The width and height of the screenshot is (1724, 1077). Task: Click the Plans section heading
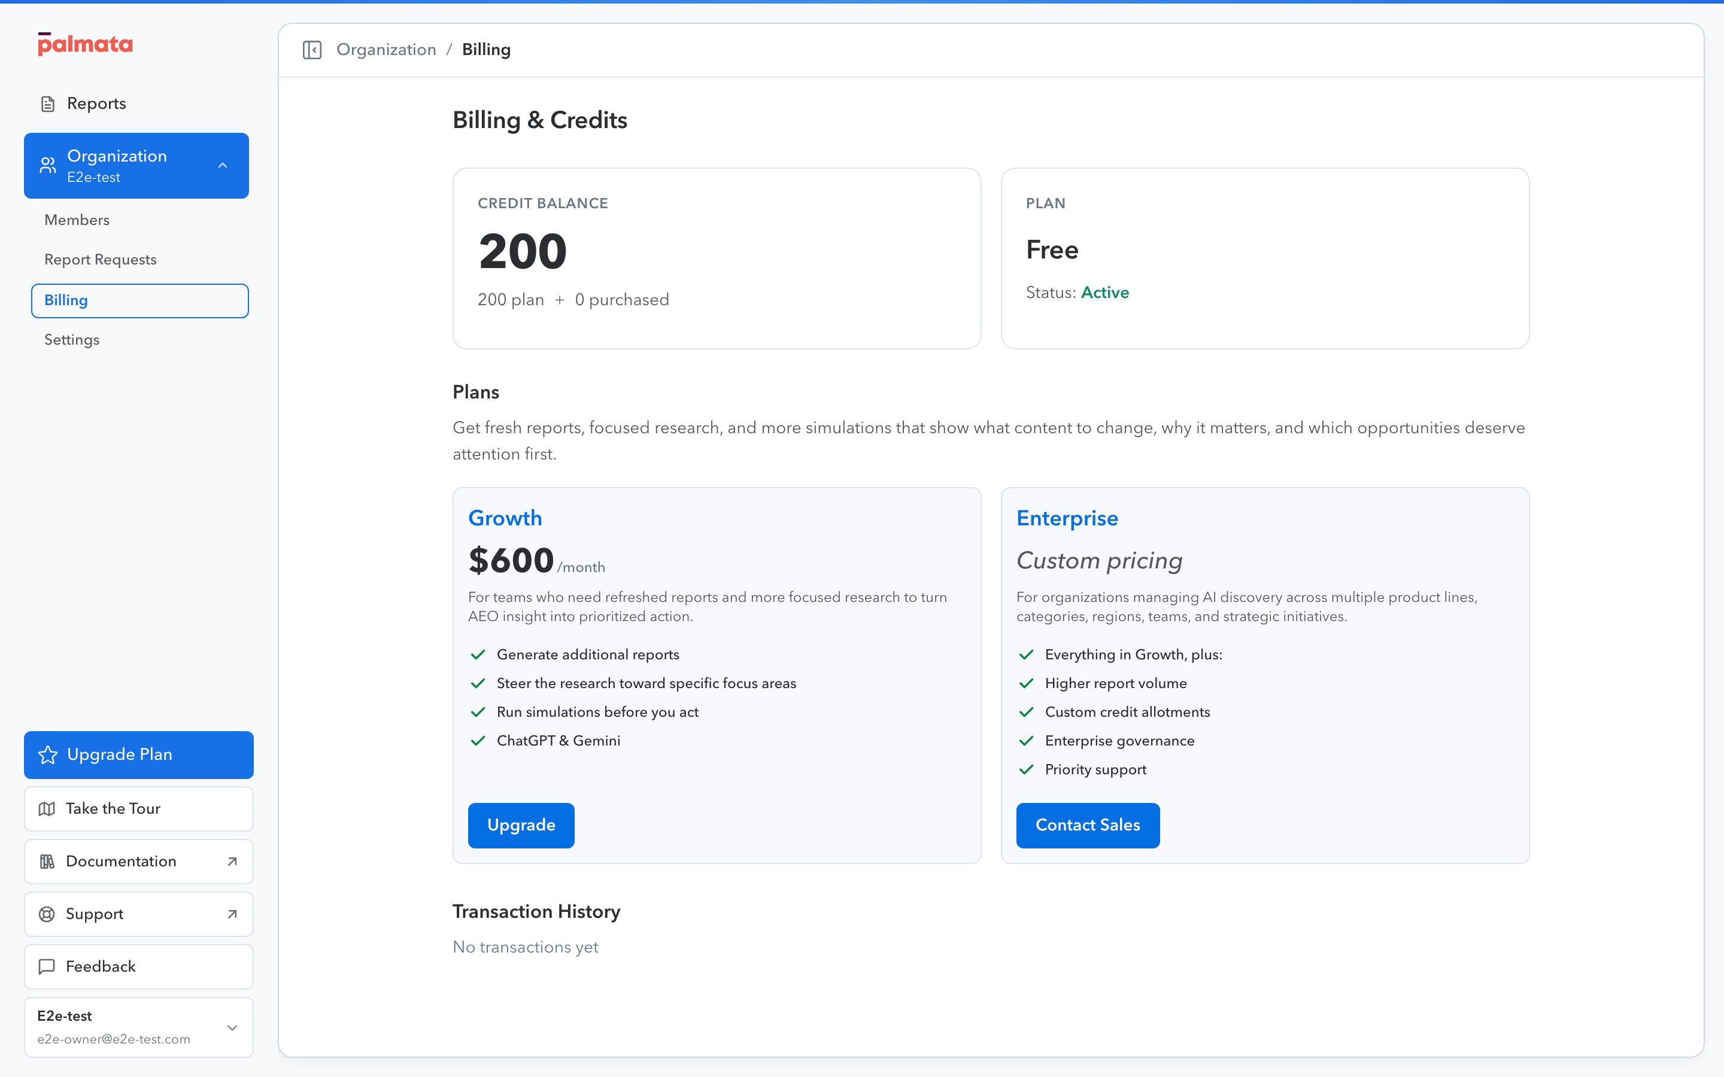pyautogui.click(x=475, y=393)
